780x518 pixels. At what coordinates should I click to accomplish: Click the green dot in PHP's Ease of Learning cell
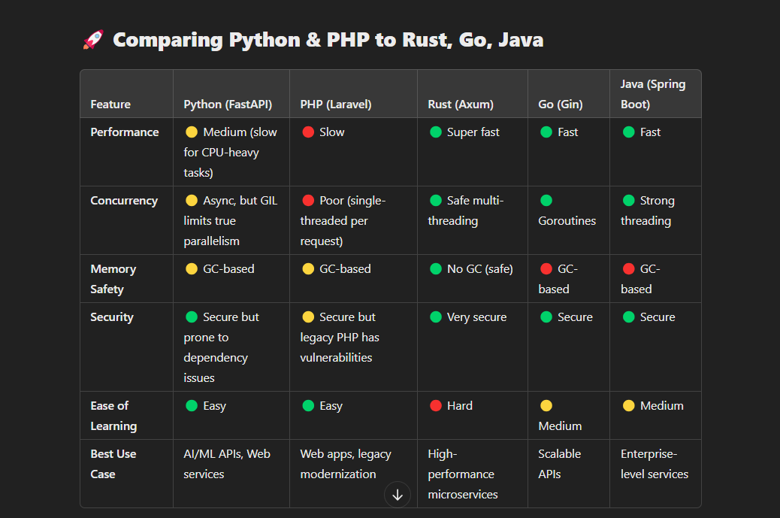[308, 405]
